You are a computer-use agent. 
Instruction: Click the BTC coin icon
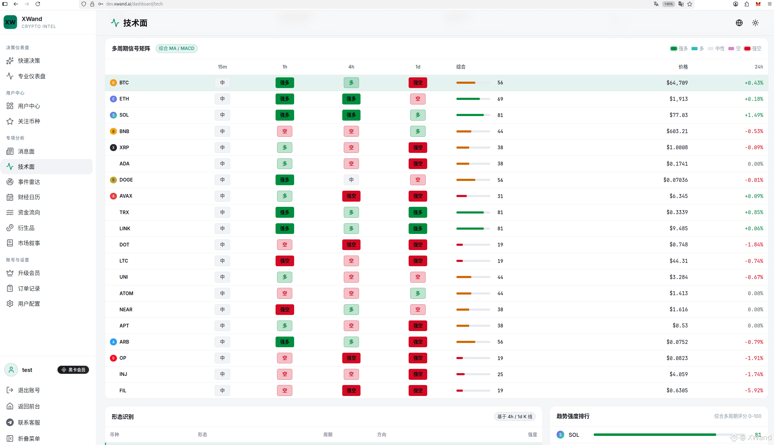coord(113,83)
